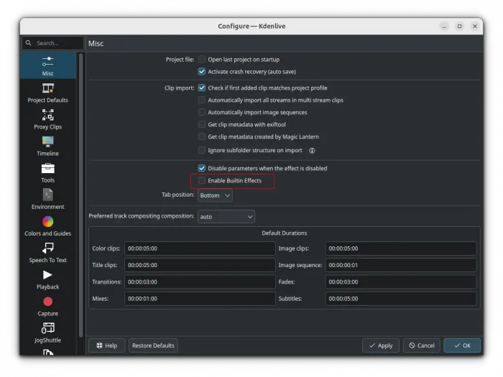The image size is (503, 377).
Task: Maximize the Configure window
Action: pos(459,26)
